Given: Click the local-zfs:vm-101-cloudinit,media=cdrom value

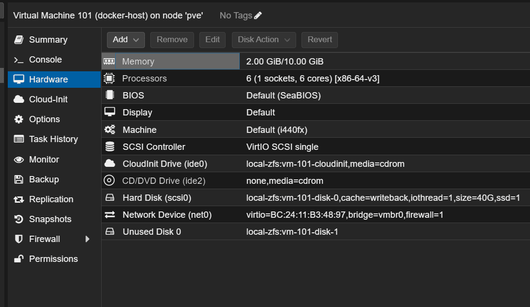Looking at the screenshot, I should coord(325,164).
